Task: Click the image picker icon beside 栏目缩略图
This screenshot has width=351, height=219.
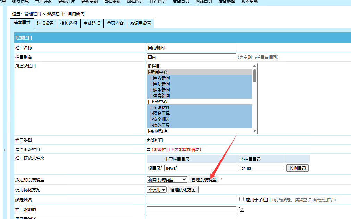Action: click(x=242, y=209)
